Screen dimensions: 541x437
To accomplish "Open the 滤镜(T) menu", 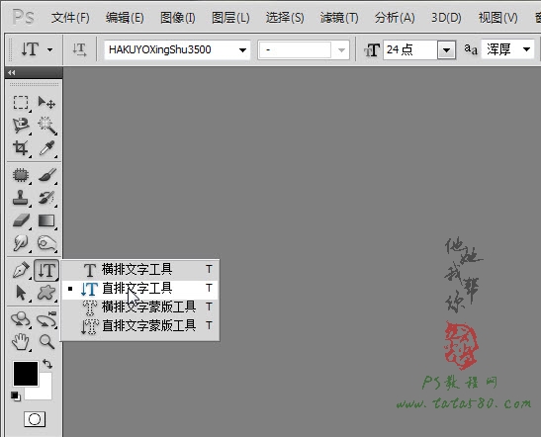I will [339, 17].
